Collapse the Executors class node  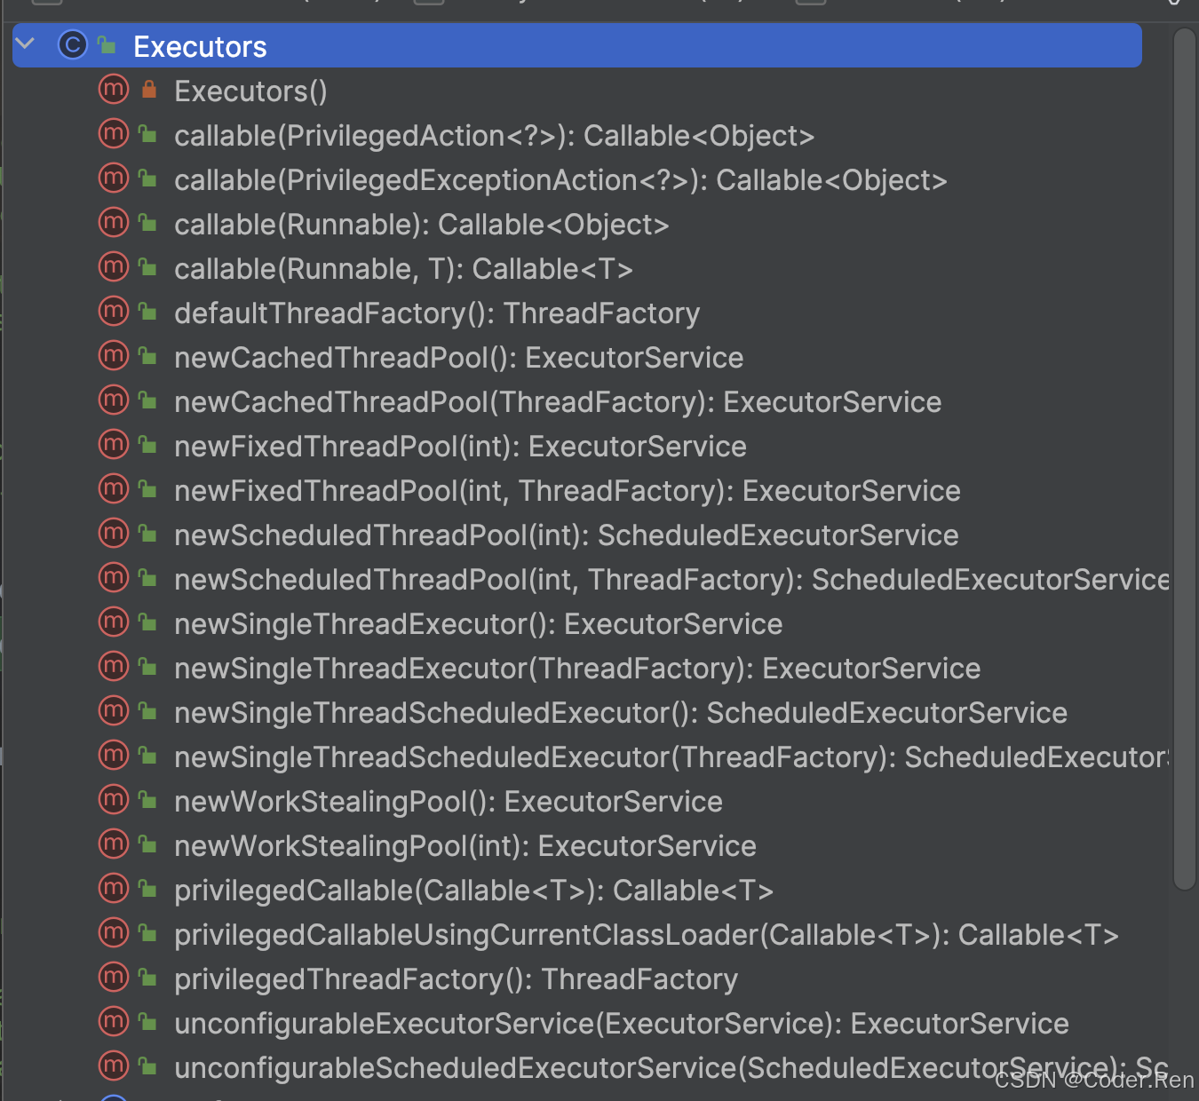[26, 44]
